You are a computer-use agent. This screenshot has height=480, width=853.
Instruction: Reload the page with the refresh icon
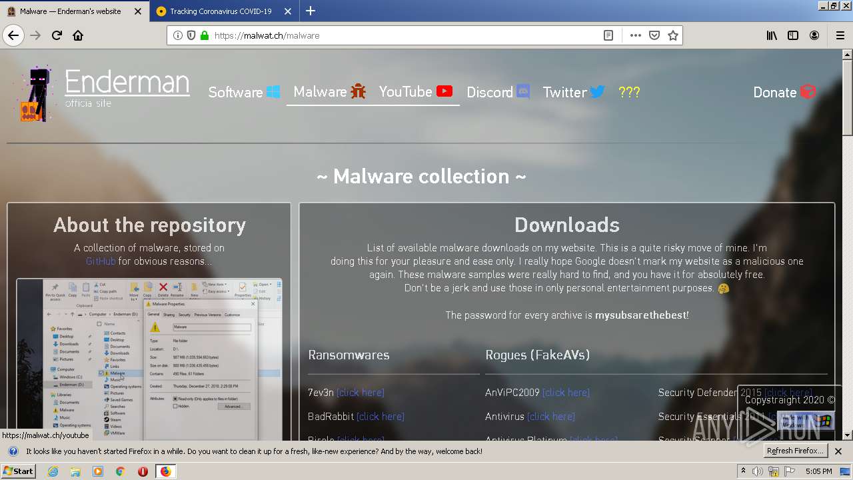point(57,35)
